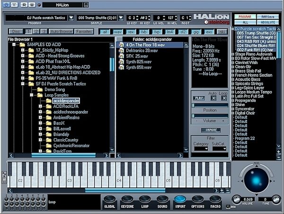Click the ALL view button

[x=245, y=22]
